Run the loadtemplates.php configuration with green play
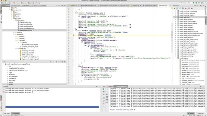207x116 pixels. pos(193,3)
